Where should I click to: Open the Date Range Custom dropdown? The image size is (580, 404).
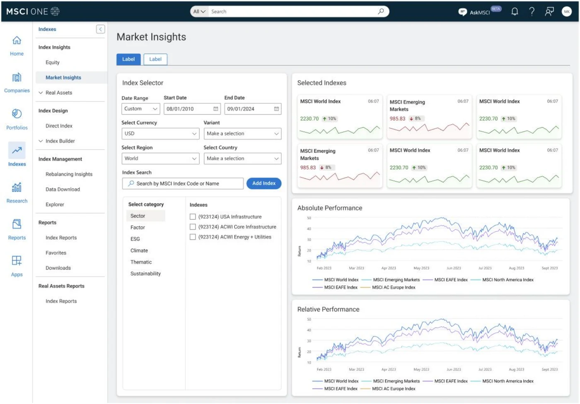(x=141, y=109)
